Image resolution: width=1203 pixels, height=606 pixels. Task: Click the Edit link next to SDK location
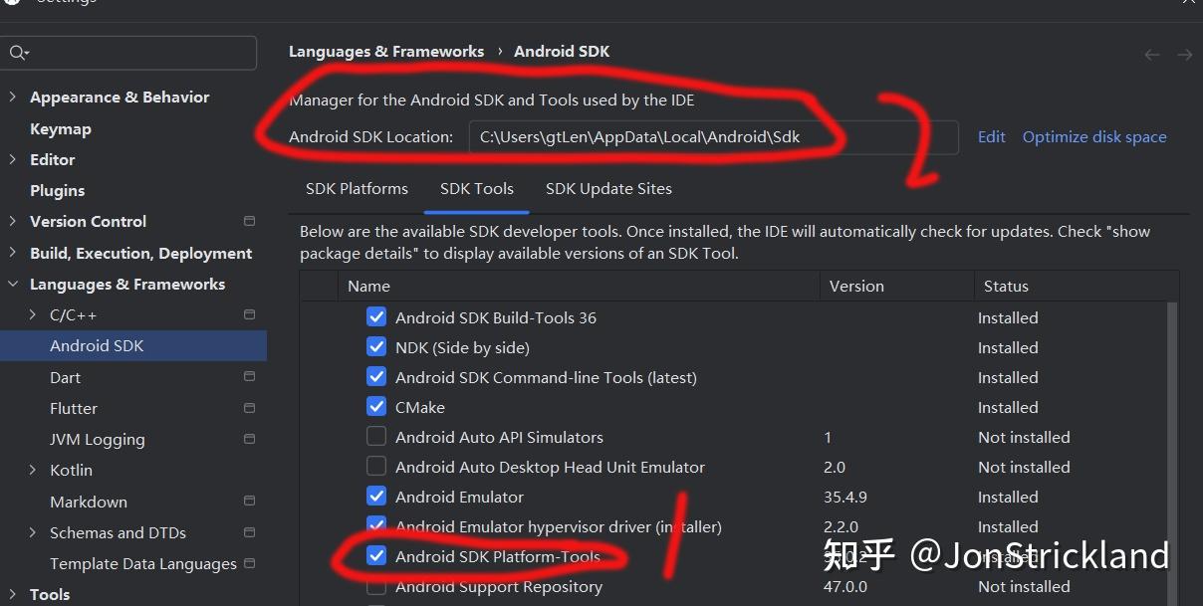coord(991,136)
